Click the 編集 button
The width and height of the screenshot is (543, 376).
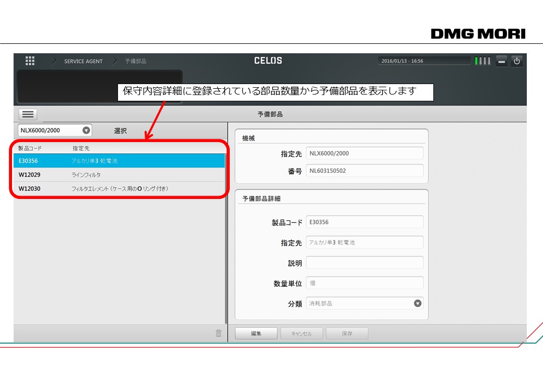pos(256,333)
